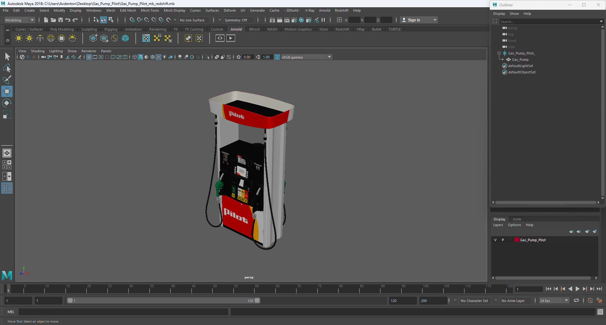606x325 pixels.
Task: Toggle auto keyframe button
Action: point(590,300)
